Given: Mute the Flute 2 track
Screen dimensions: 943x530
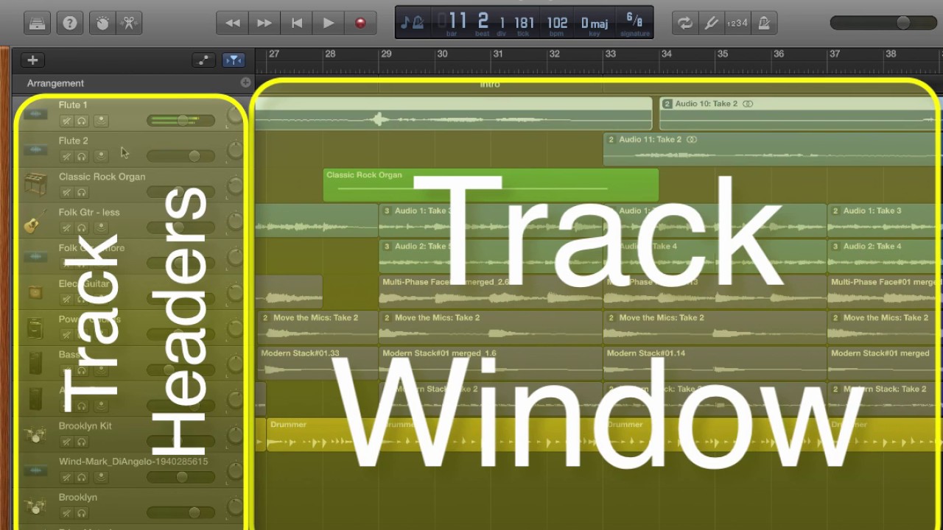Looking at the screenshot, I should (66, 156).
